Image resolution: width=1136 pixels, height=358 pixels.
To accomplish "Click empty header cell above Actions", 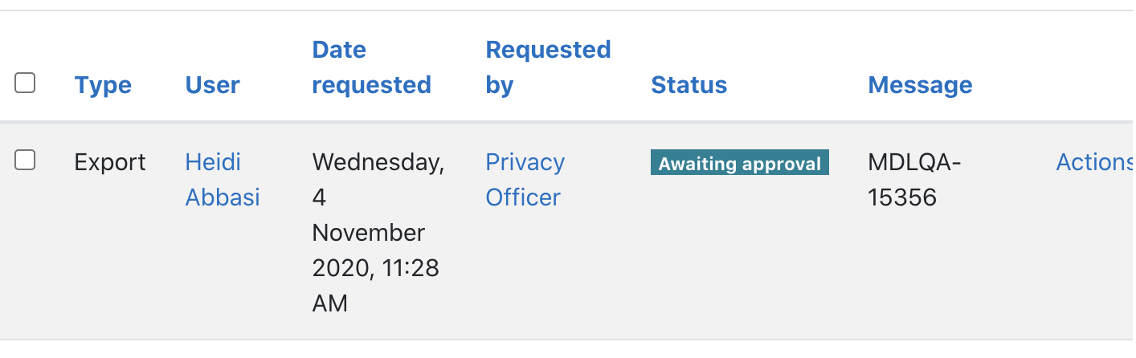I will point(1094,67).
